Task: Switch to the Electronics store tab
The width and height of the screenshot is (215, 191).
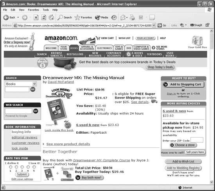Action: pos(104,48)
